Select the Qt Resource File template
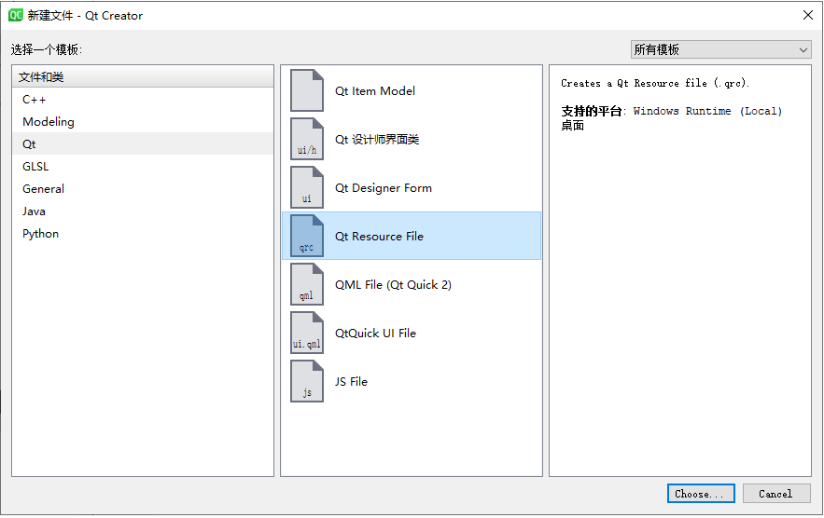 pos(412,236)
